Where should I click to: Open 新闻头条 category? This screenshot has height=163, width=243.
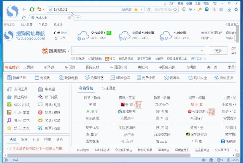[17, 78]
